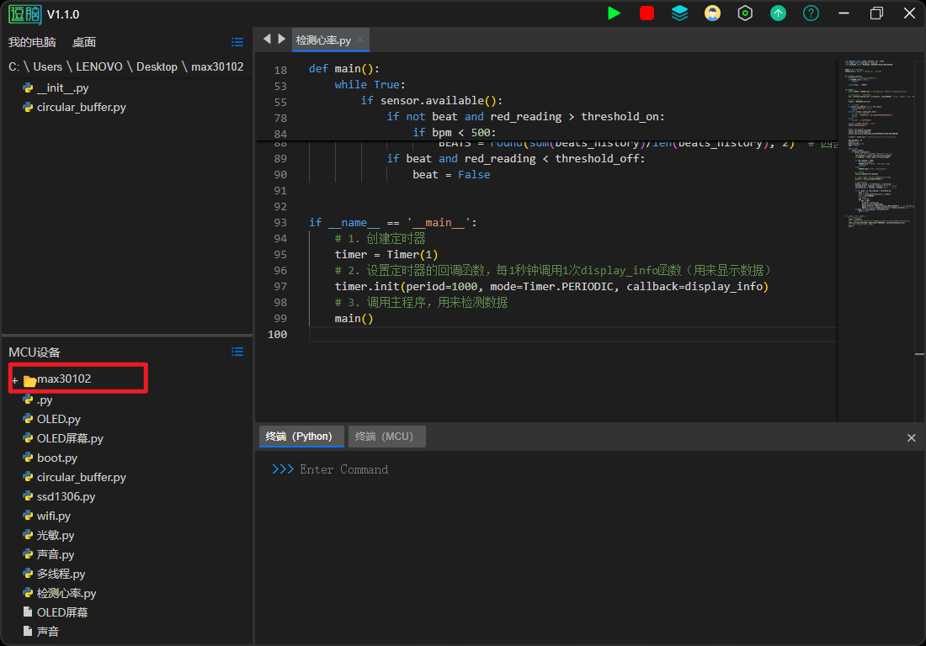The image size is (926, 646).
Task: Click C: drive in path breadcrumb
Action: click(13, 66)
